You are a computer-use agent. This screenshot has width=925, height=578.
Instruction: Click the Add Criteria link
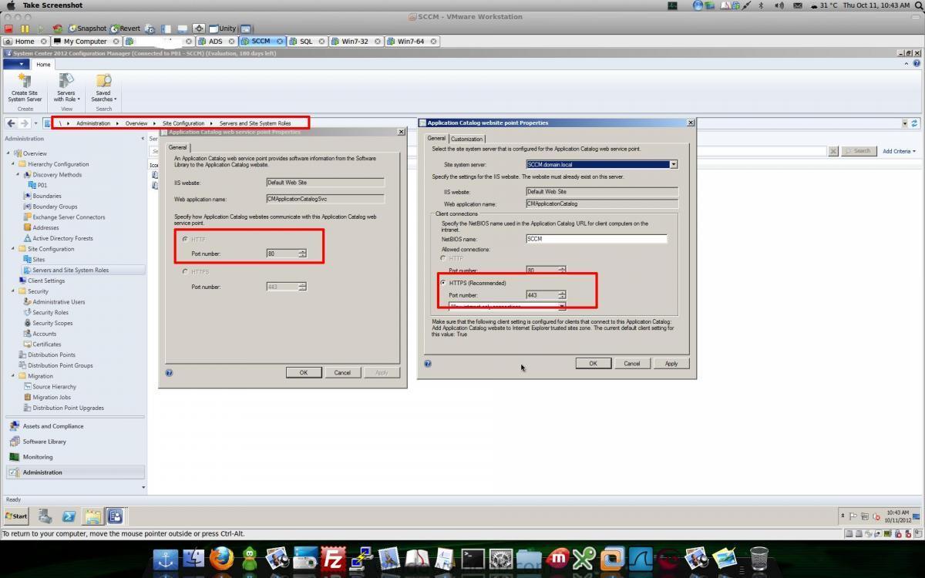[x=899, y=151]
